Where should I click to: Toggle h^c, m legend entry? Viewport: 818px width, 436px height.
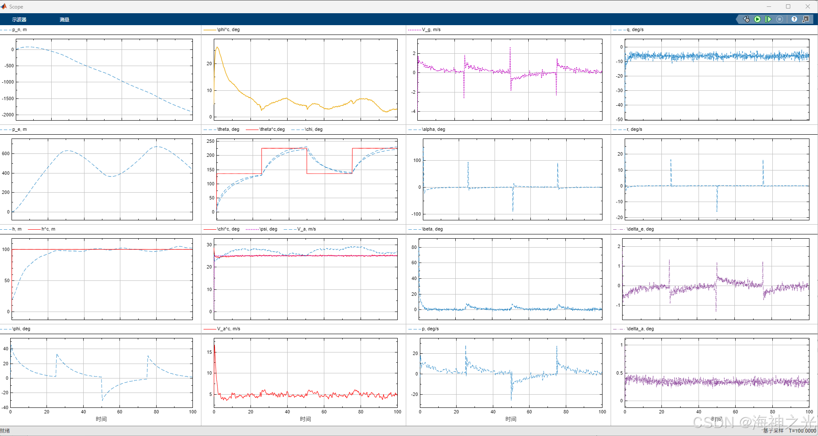42,229
